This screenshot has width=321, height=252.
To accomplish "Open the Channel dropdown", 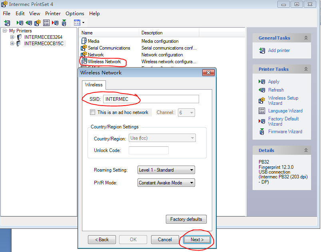I will pos(186,112).
